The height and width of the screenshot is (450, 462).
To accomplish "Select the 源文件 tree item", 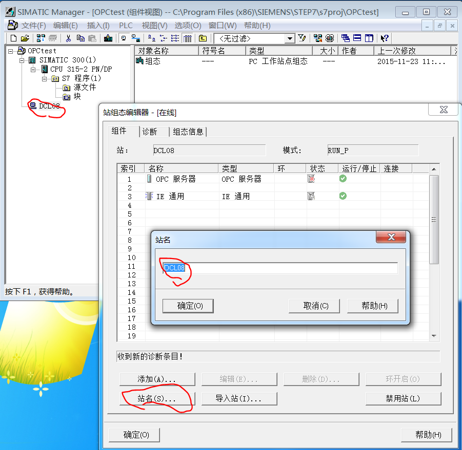I will click(85, 88).
